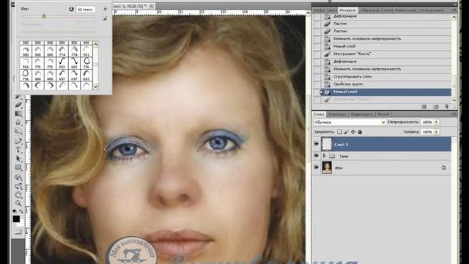
Task: Toggle Quick Mask mode icon
Action: click(x=18, y=232)
